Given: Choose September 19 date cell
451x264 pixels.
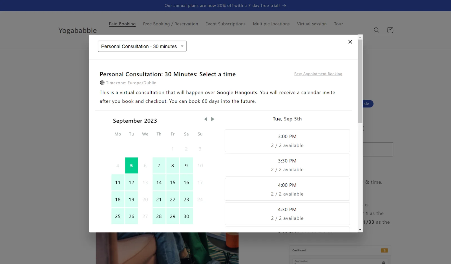Looking at the screenshot, I should [x=131, y=199].
